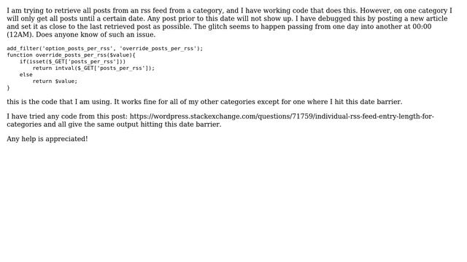Click the return $value line

55,81
